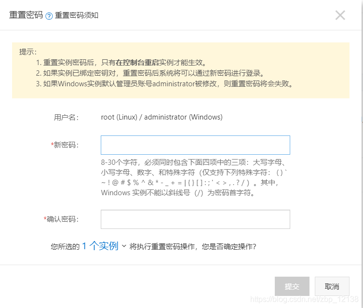Click the 将执行重置密码操作 confirmation text

[193, 246]
